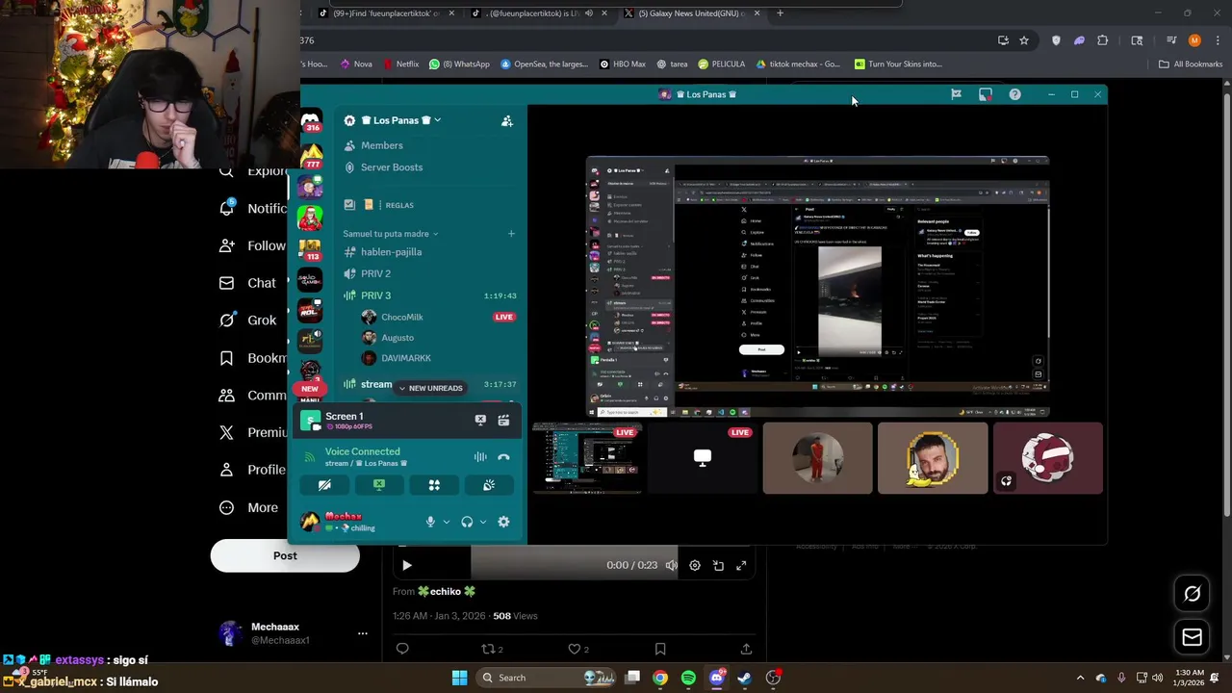Toggle screen share button in voice panel
This screenshot has height=693, width=1232.
pyautogui.click(x=379, y=485)
